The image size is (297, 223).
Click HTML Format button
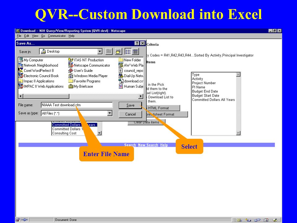pos(163,108)
